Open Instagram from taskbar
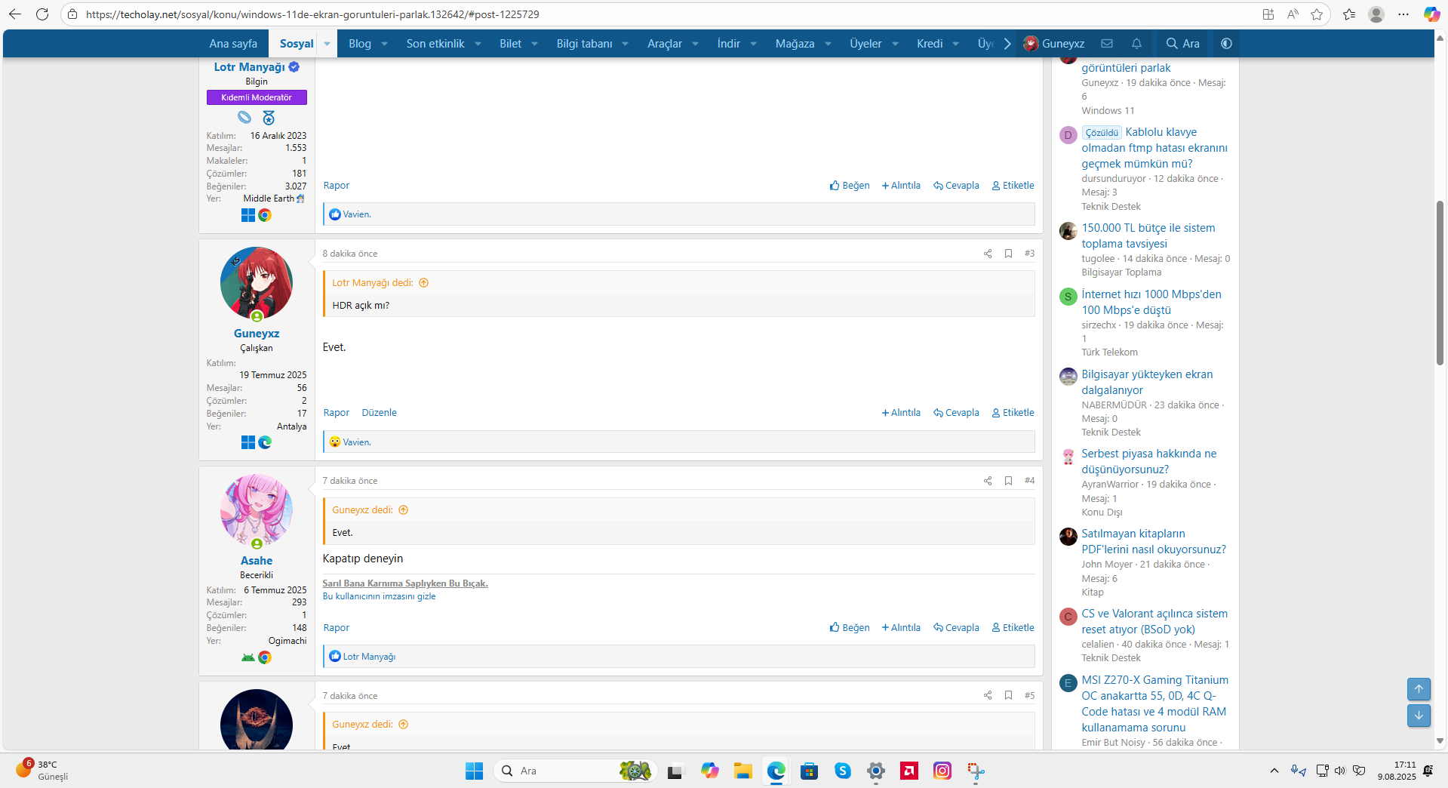This screenshot has height=788, width=1448. click(942, 771)
